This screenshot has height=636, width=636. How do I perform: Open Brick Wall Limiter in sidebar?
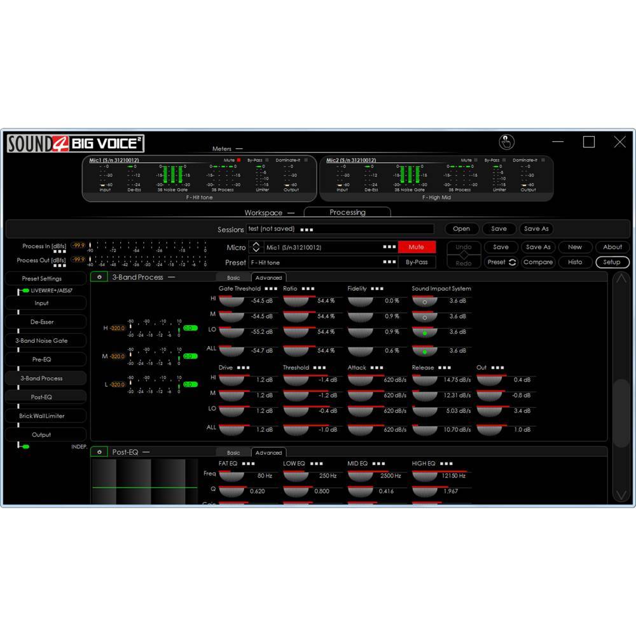[x=45, y=416]
